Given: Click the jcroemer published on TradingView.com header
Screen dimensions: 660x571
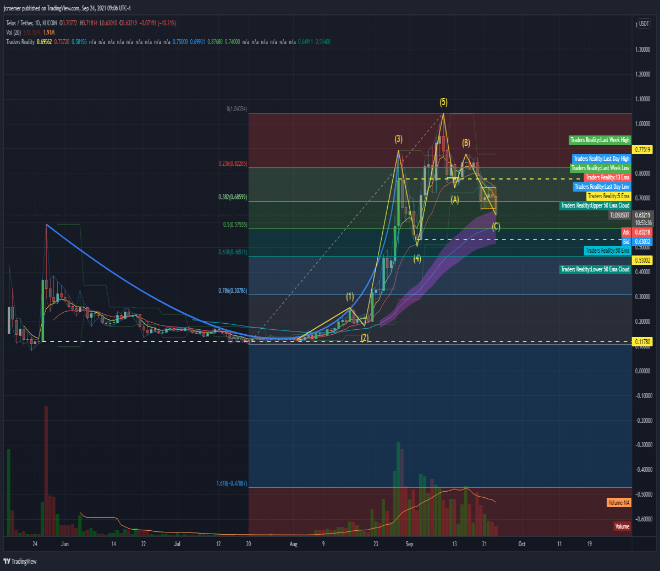Looking at the screenshot, I should (67, 8).
